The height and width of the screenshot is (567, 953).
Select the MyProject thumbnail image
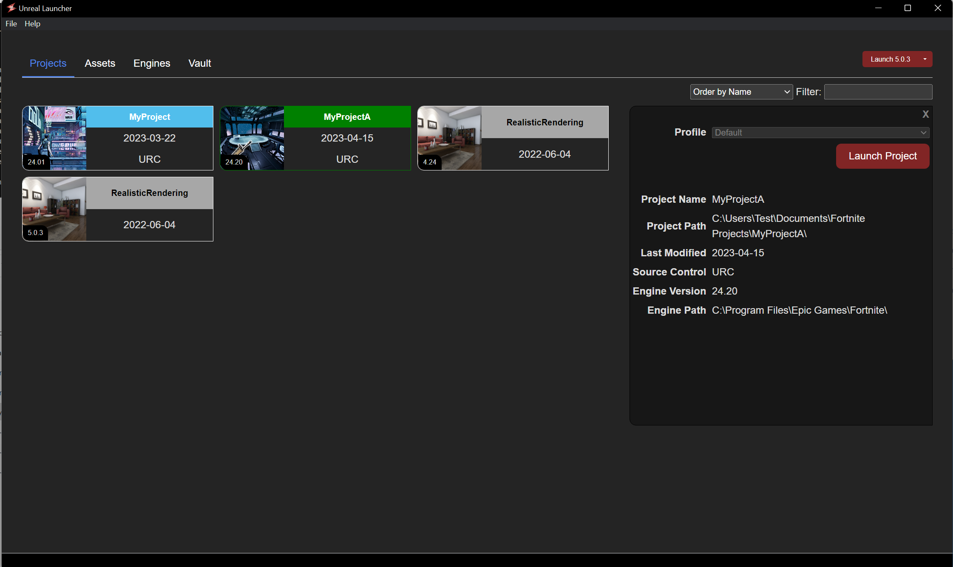coord(54,138)
